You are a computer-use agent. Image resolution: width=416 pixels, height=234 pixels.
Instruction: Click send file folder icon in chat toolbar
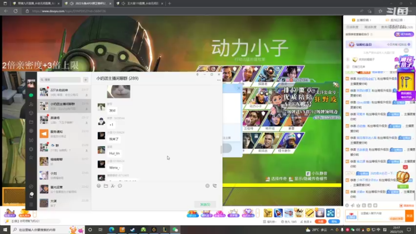pyautogui.click(x=106, y=186)
